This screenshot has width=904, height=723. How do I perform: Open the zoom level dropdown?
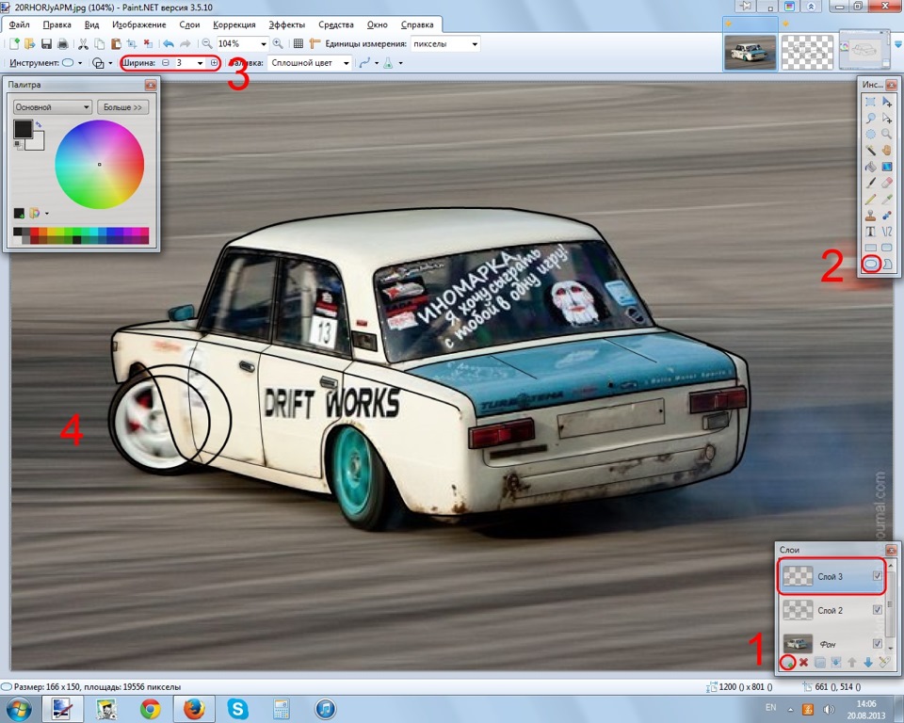point(264,44)
